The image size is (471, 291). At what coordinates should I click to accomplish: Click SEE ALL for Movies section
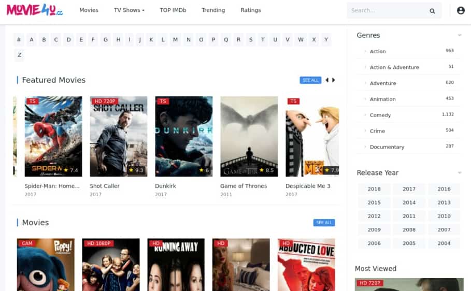click(324, 223)
